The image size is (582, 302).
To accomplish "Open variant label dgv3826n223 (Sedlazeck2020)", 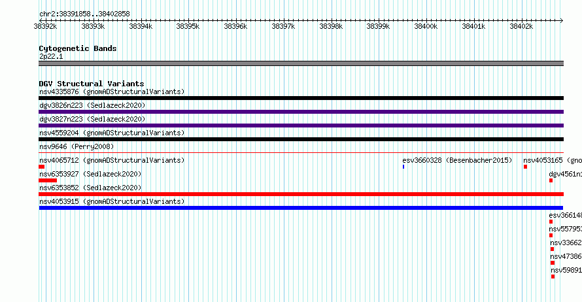I will (x=92, y=105).
